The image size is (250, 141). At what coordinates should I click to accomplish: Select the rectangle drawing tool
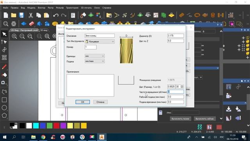(4, 100)
